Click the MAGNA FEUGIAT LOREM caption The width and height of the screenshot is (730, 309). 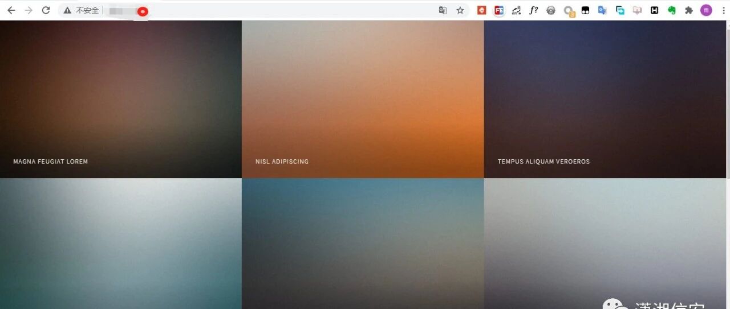pyautogui.click(x=51, y=162)
